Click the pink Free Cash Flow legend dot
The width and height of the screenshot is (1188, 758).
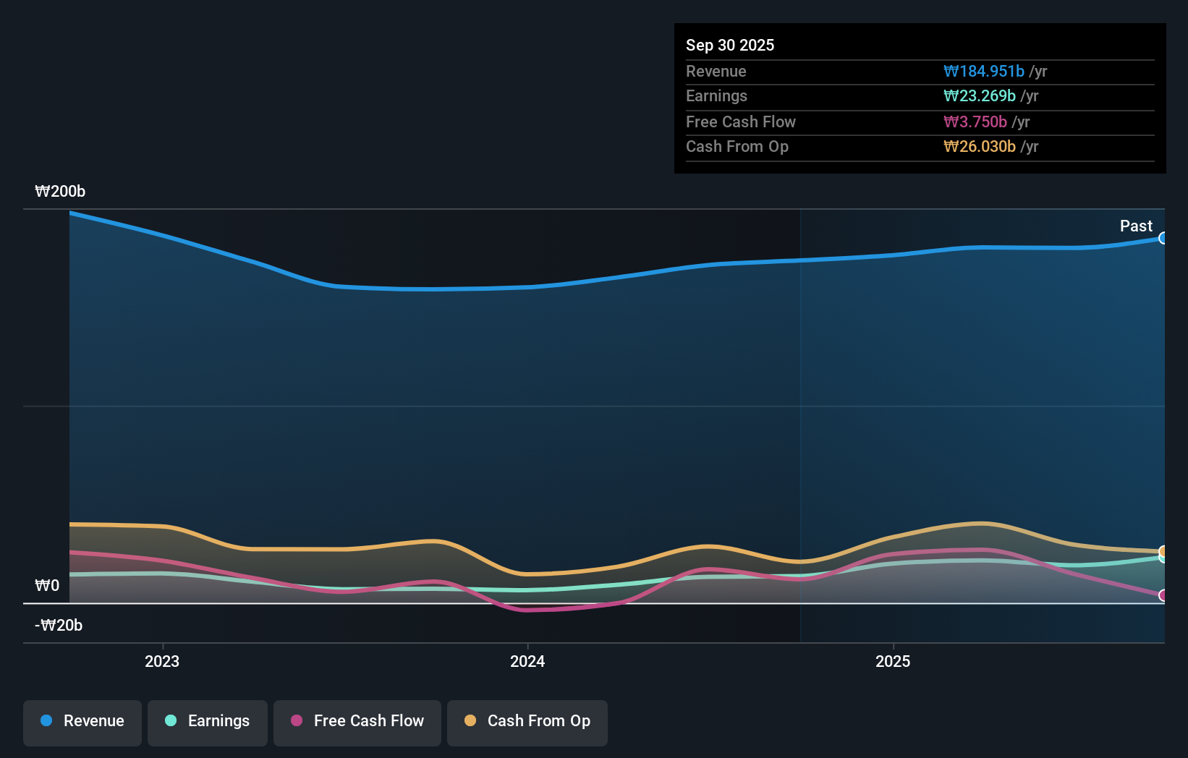(x=297, y=721)
